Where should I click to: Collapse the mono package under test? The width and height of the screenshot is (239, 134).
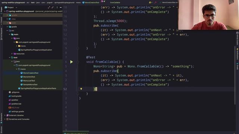tap(16, 69)
